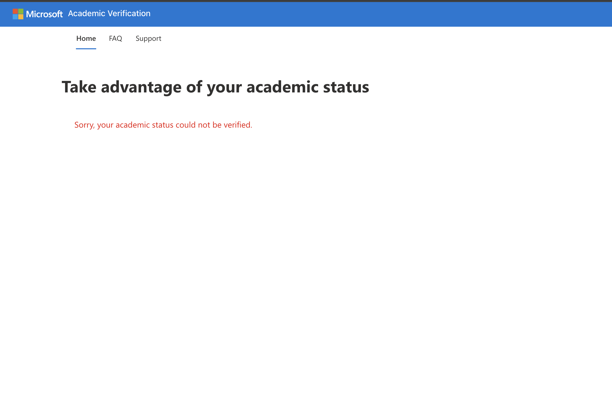Click the blue underline beneath Home
The image size is (612, 400).
tap(86, 49)
